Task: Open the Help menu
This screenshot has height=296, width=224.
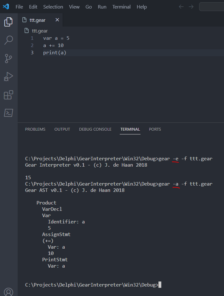Action: coord(142,7)
